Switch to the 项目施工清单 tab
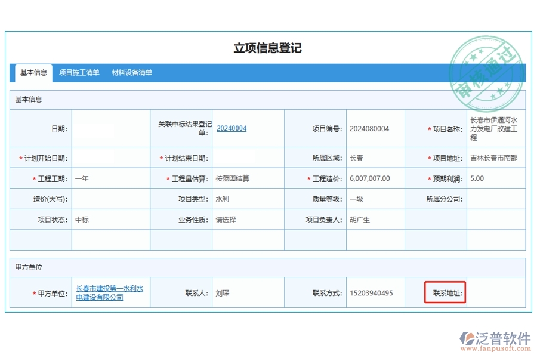Image resolution: width=537 pixels, height=358 pixels. tap(79, 72)
